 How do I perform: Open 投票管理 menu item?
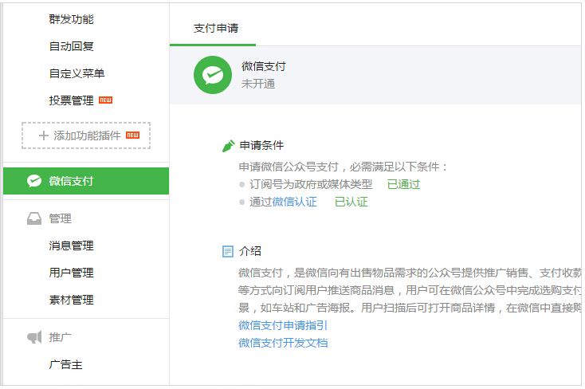coord(71,100)
